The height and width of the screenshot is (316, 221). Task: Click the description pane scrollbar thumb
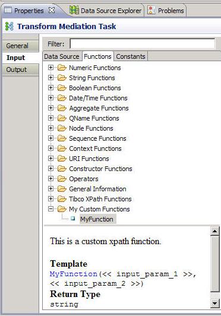(214, 264)
